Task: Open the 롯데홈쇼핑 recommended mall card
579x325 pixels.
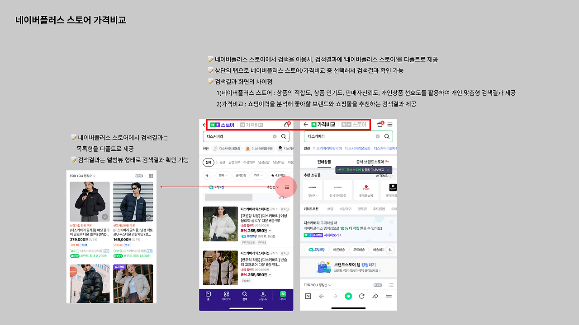Action: tap(366, 190)
